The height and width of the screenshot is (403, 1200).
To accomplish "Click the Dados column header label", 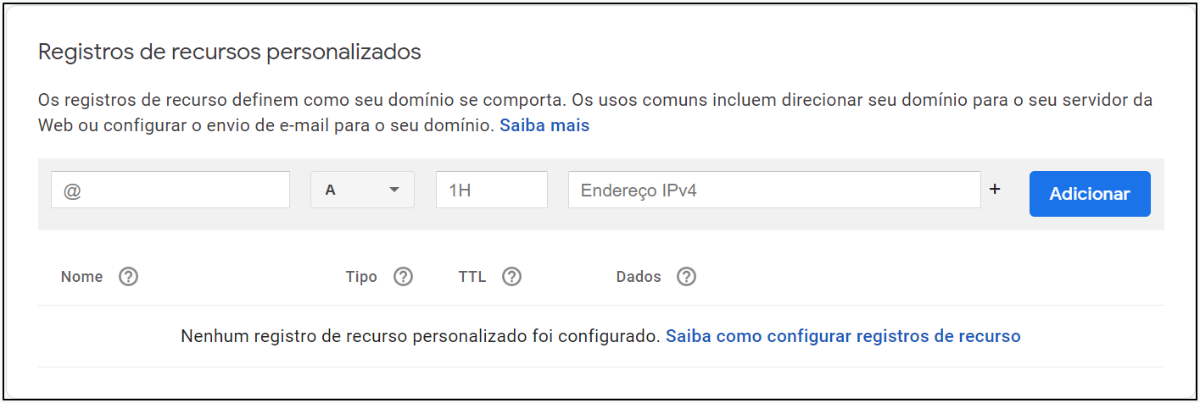I will 639,277.
